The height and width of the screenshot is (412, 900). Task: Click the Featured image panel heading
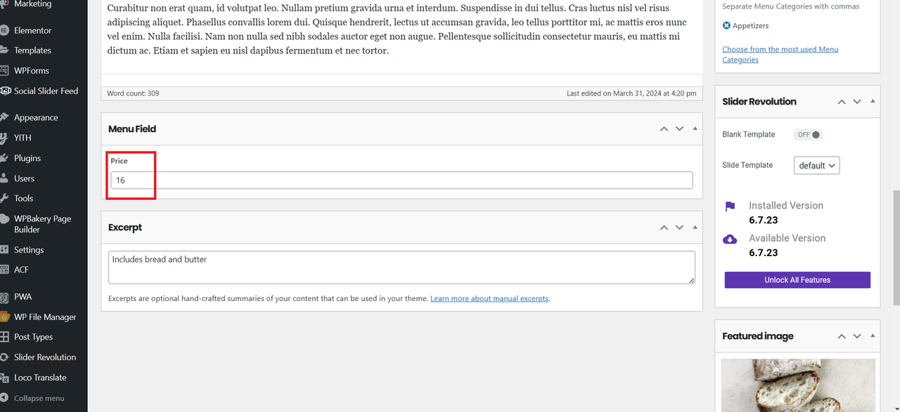tap(758, 336)
